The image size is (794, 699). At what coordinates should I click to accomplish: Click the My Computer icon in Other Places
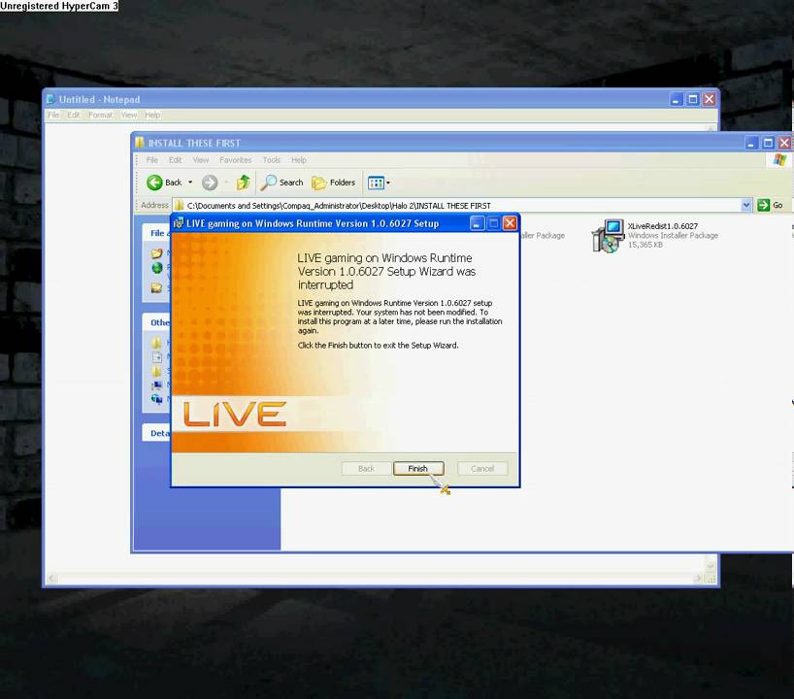(x=157, y=385)
